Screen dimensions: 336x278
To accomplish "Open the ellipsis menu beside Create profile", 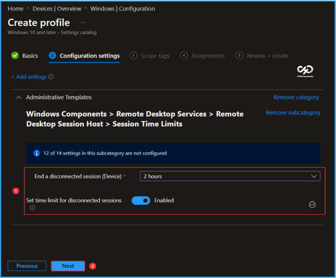I will tap(83, 23).
